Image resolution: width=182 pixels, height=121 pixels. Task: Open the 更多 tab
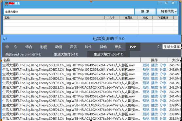tap(118, 47)
